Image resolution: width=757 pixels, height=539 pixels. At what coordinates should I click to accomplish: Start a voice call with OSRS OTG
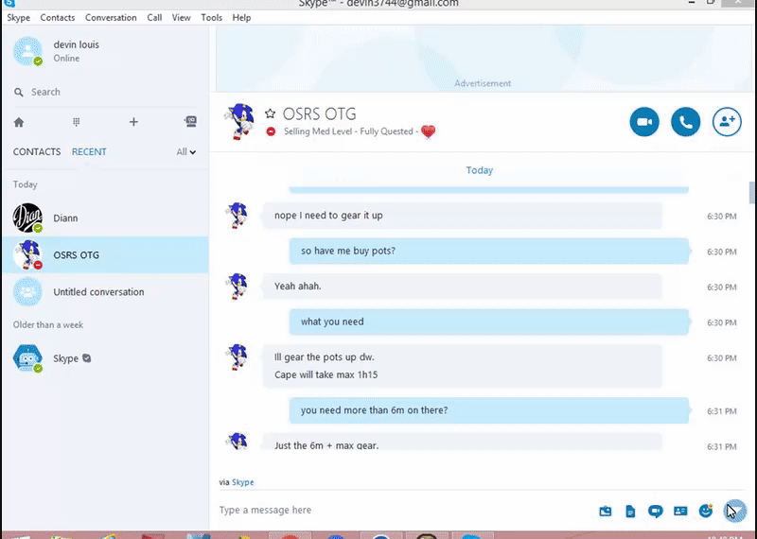pyautogui.click(x=685, y=122)
